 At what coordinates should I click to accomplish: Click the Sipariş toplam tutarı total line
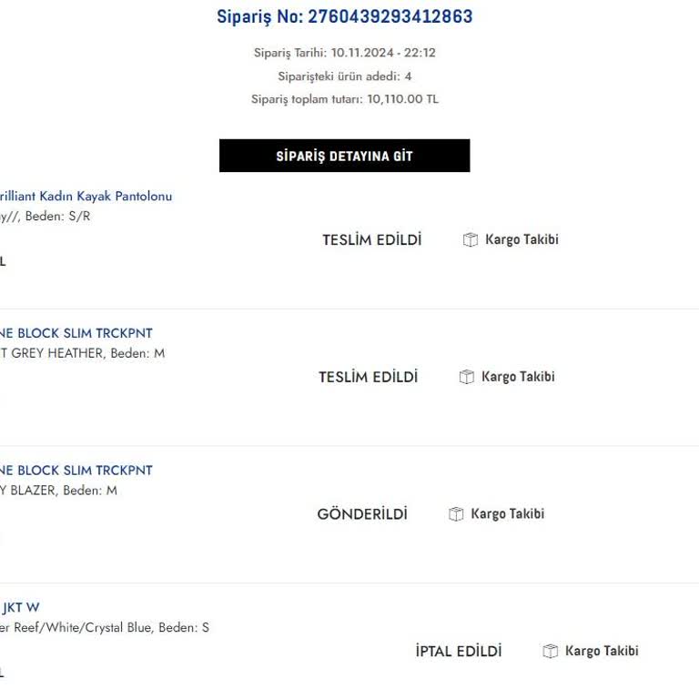344,99
